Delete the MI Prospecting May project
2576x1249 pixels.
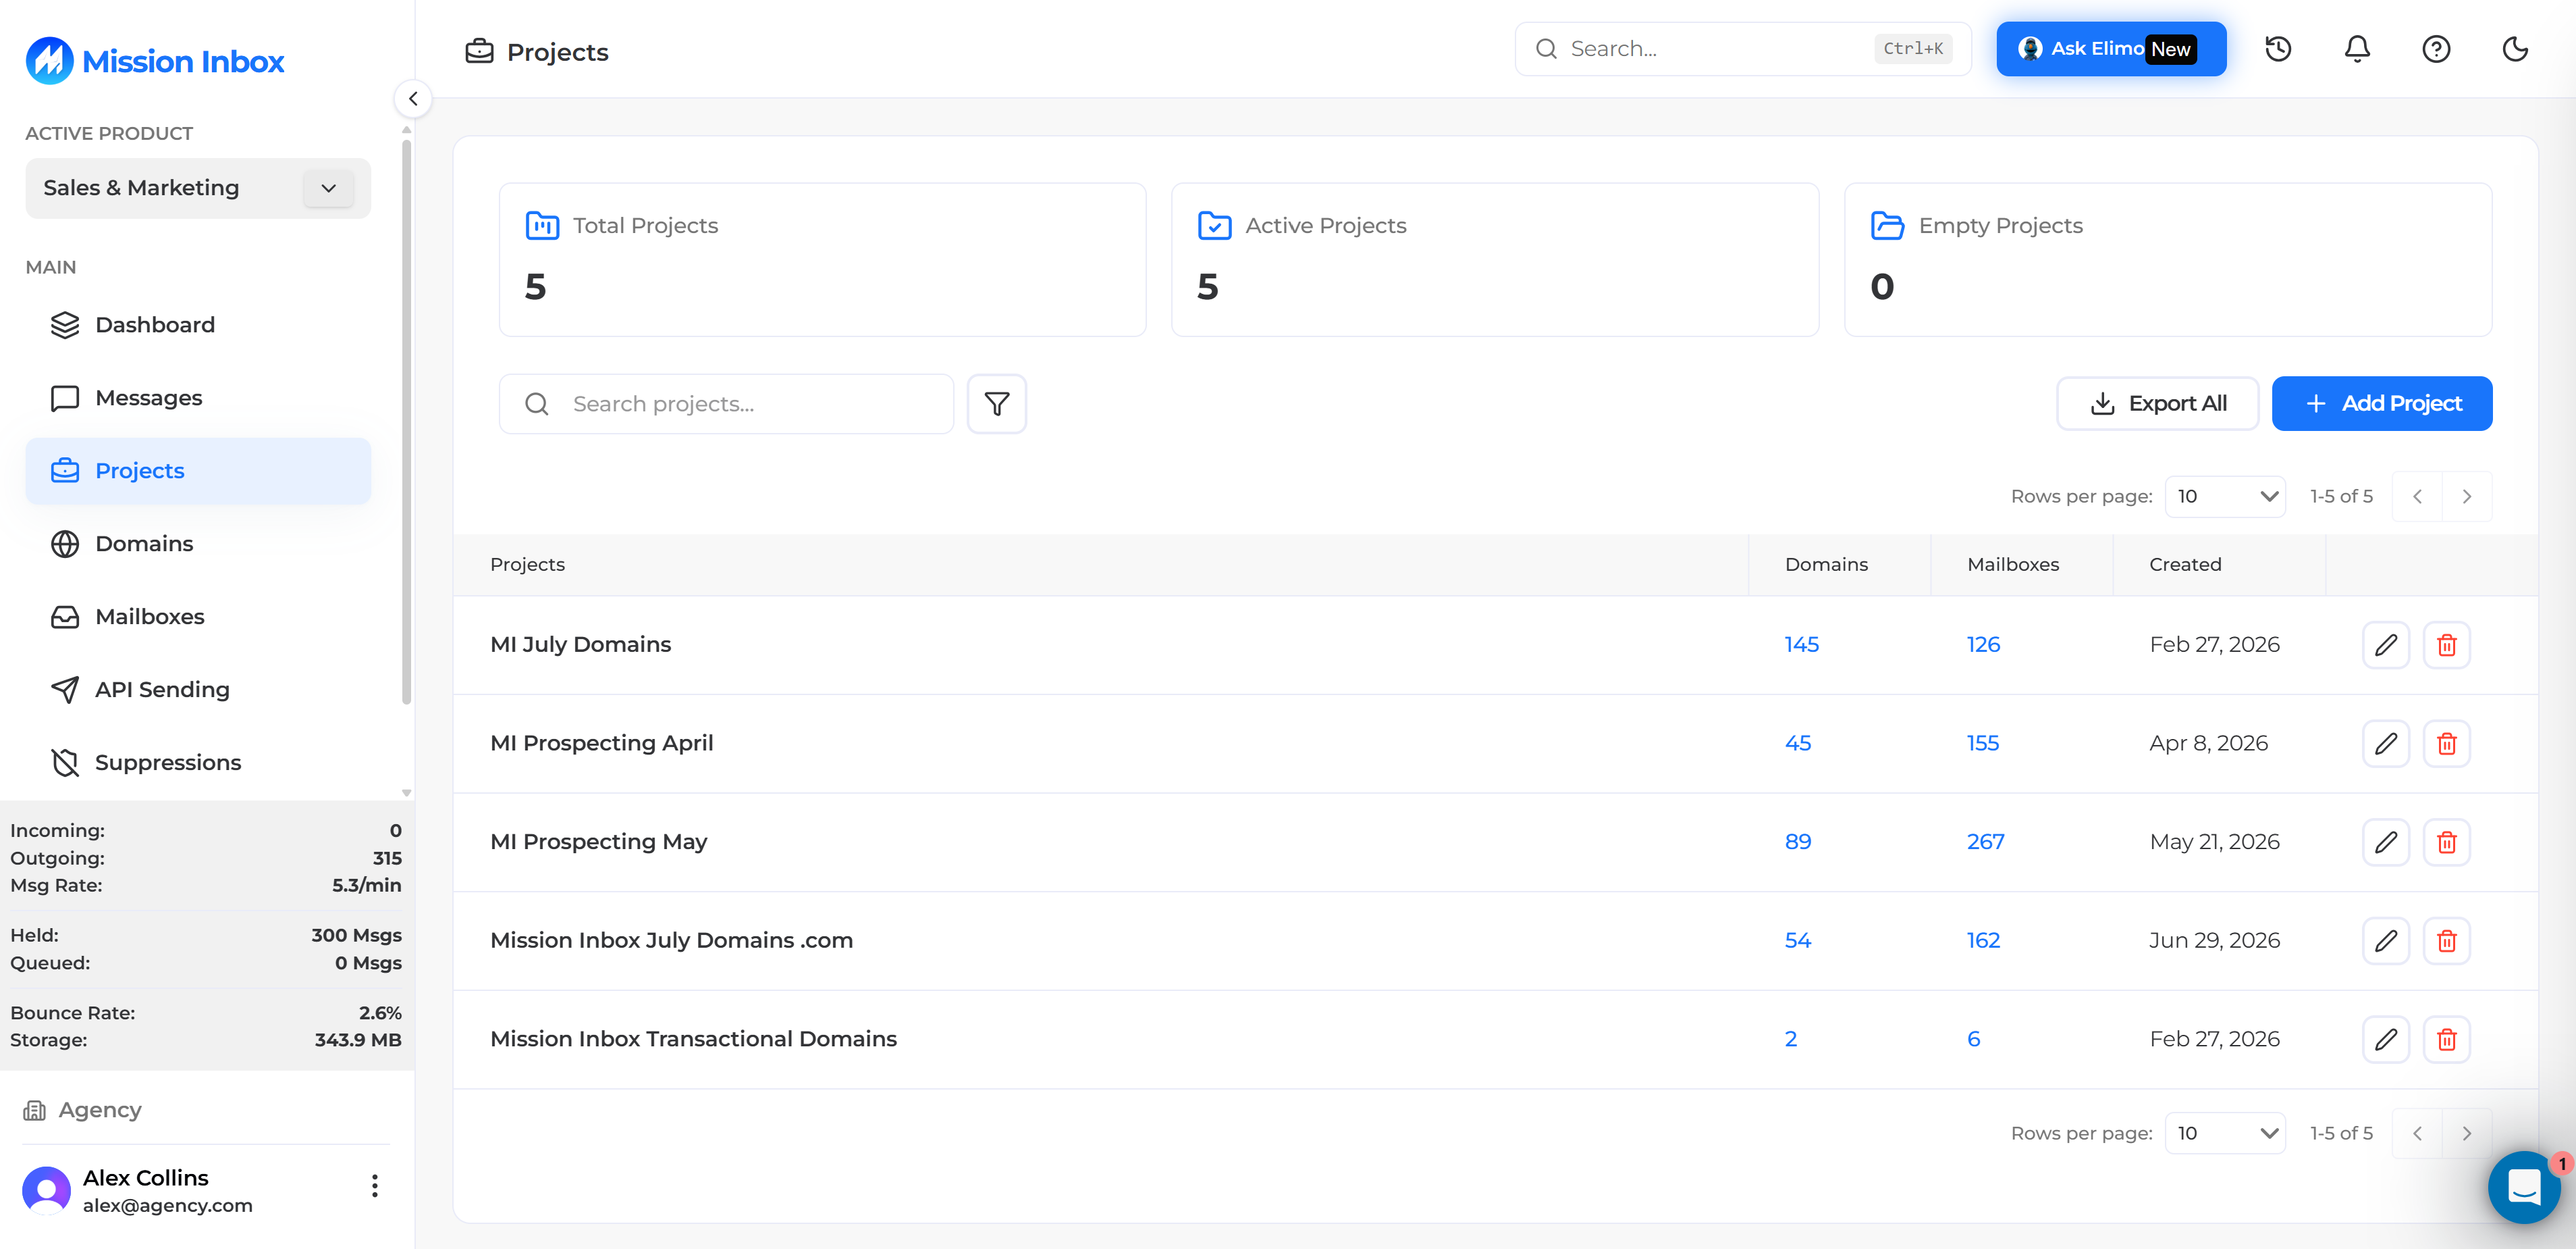(x=2446, y=842)
